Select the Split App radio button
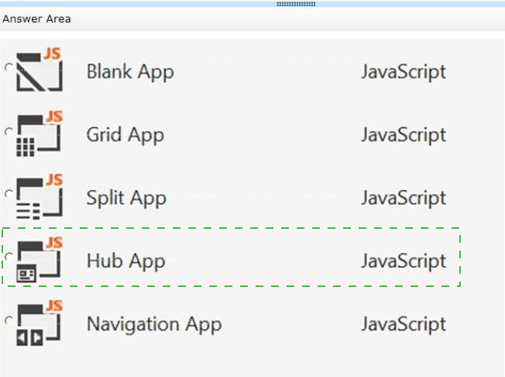 pyautogui.click(x=9, y=194)
